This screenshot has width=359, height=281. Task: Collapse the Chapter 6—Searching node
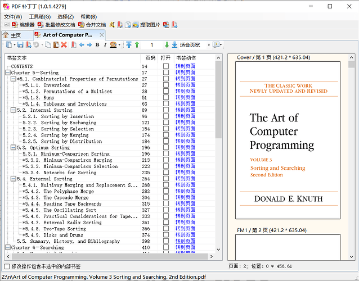[x=8, y=247]
